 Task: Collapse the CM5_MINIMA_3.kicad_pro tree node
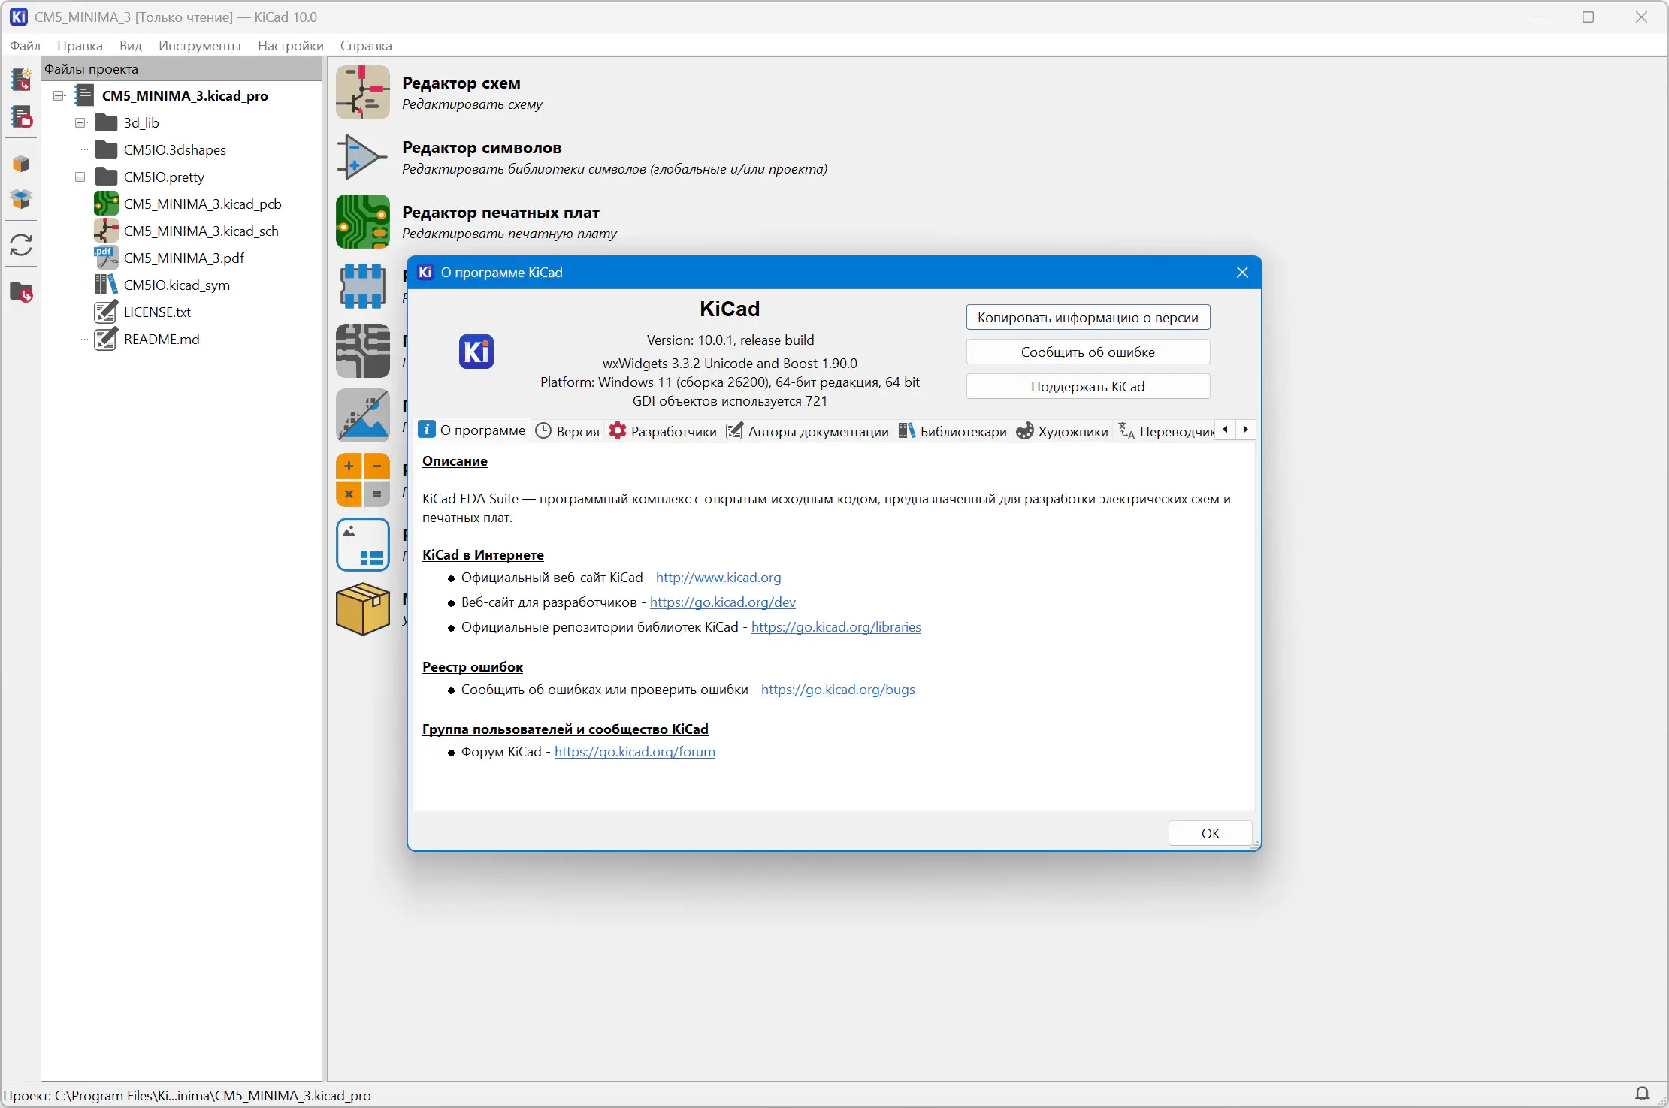pyautogui.click(x=59, y=96)
